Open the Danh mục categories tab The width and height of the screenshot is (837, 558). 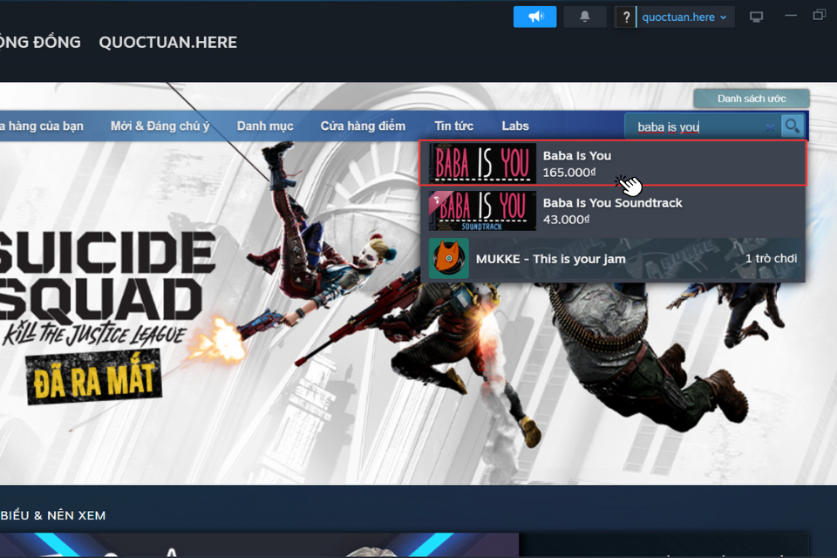coord(265,126)
